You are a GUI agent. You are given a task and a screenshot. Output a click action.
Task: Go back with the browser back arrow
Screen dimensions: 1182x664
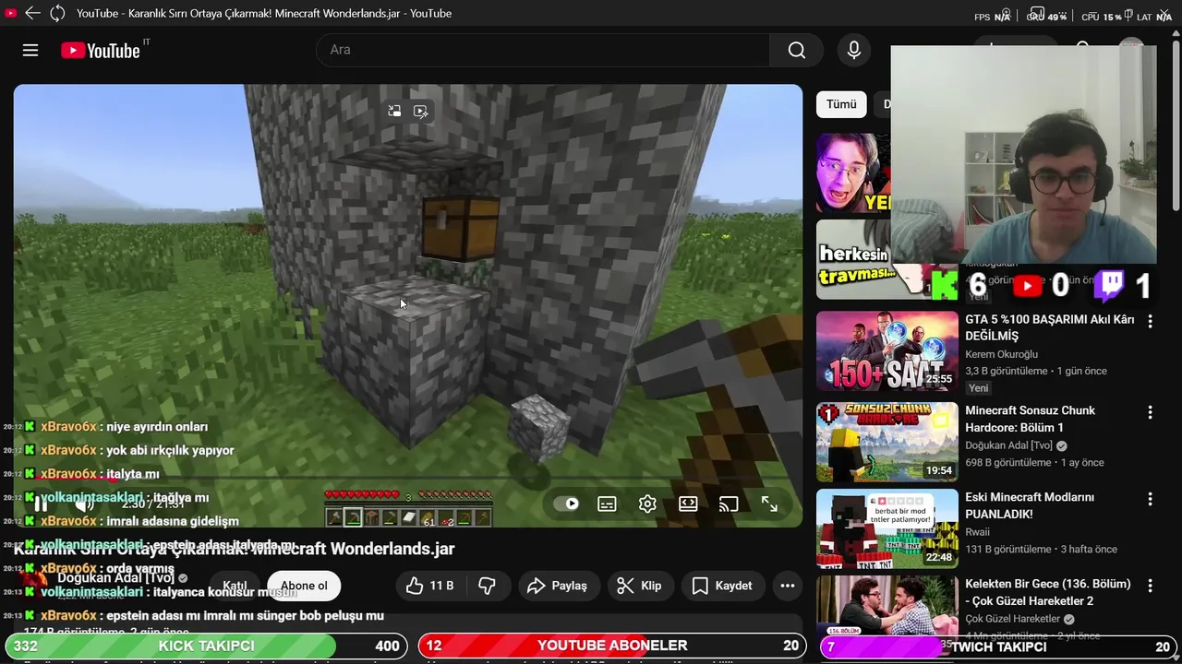point(32,13)
